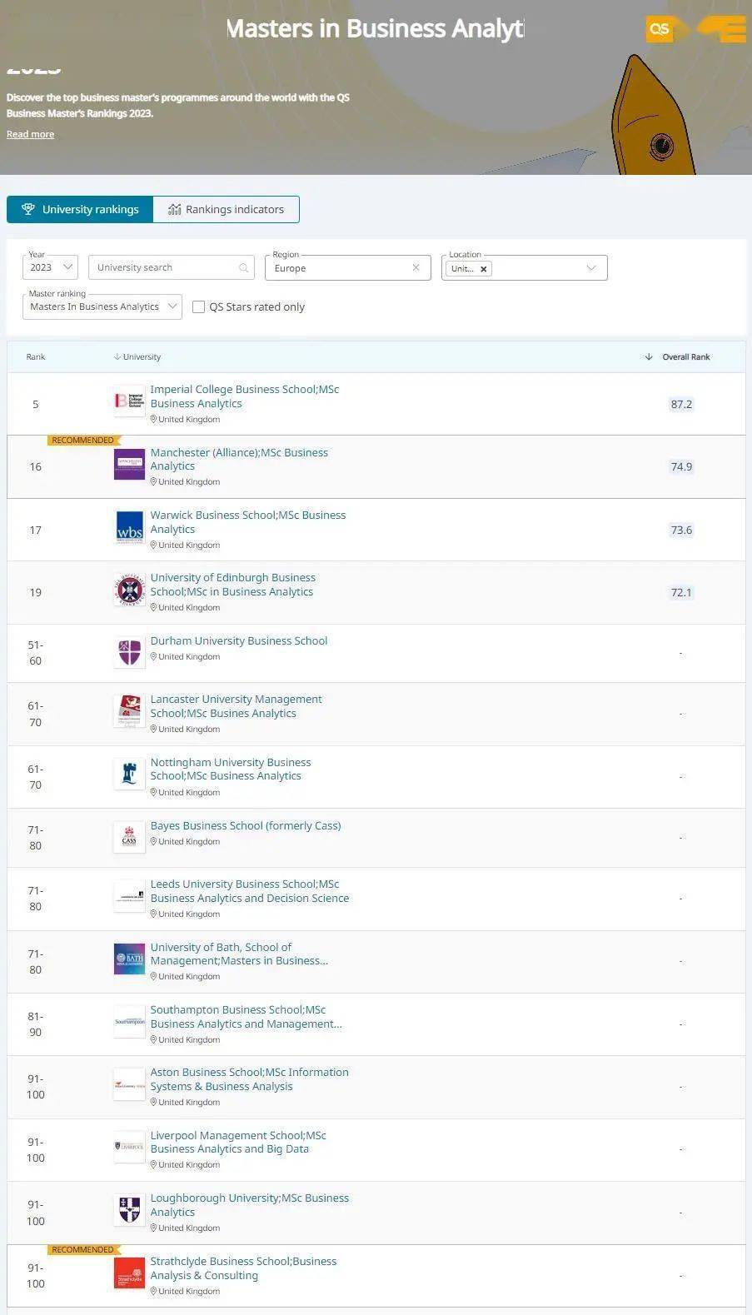
Task: Open the Manchester (Alliance) MSc Business Analytics link
Action: [239, 459]
